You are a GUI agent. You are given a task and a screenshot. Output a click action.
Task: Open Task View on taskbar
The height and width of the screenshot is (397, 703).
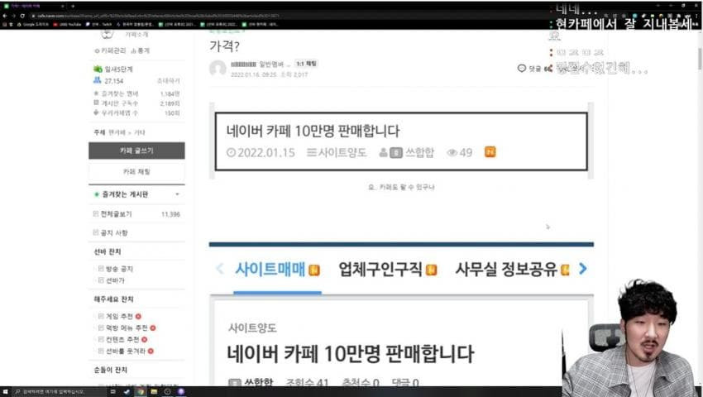(x=113, y=391)
